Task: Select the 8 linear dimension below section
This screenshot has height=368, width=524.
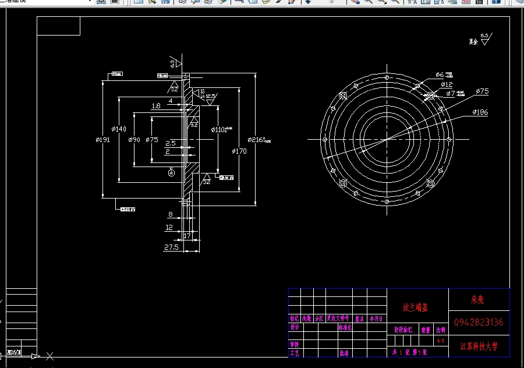Action: coord(171,215)
